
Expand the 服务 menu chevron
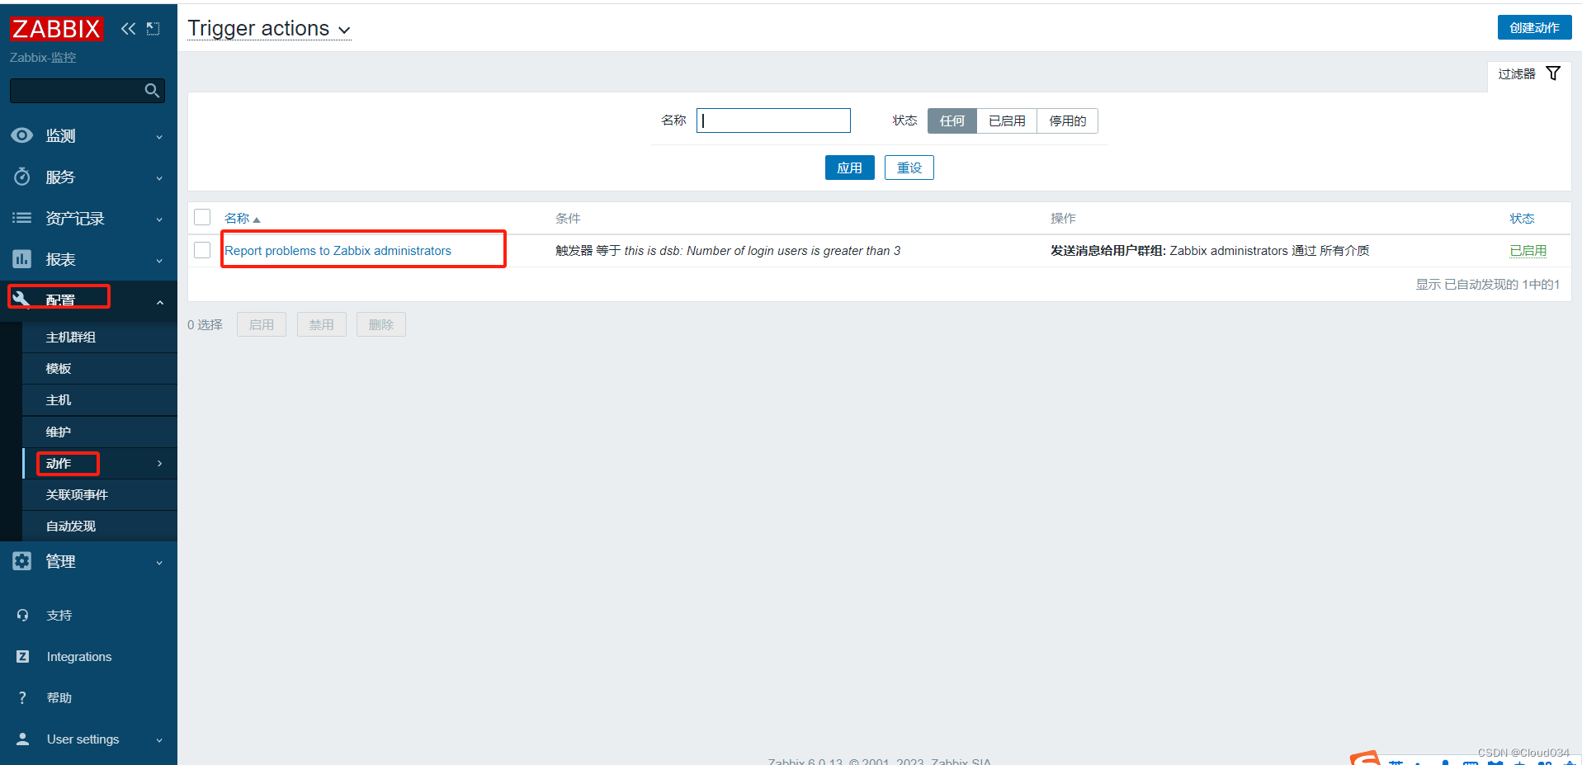(159, 178)
